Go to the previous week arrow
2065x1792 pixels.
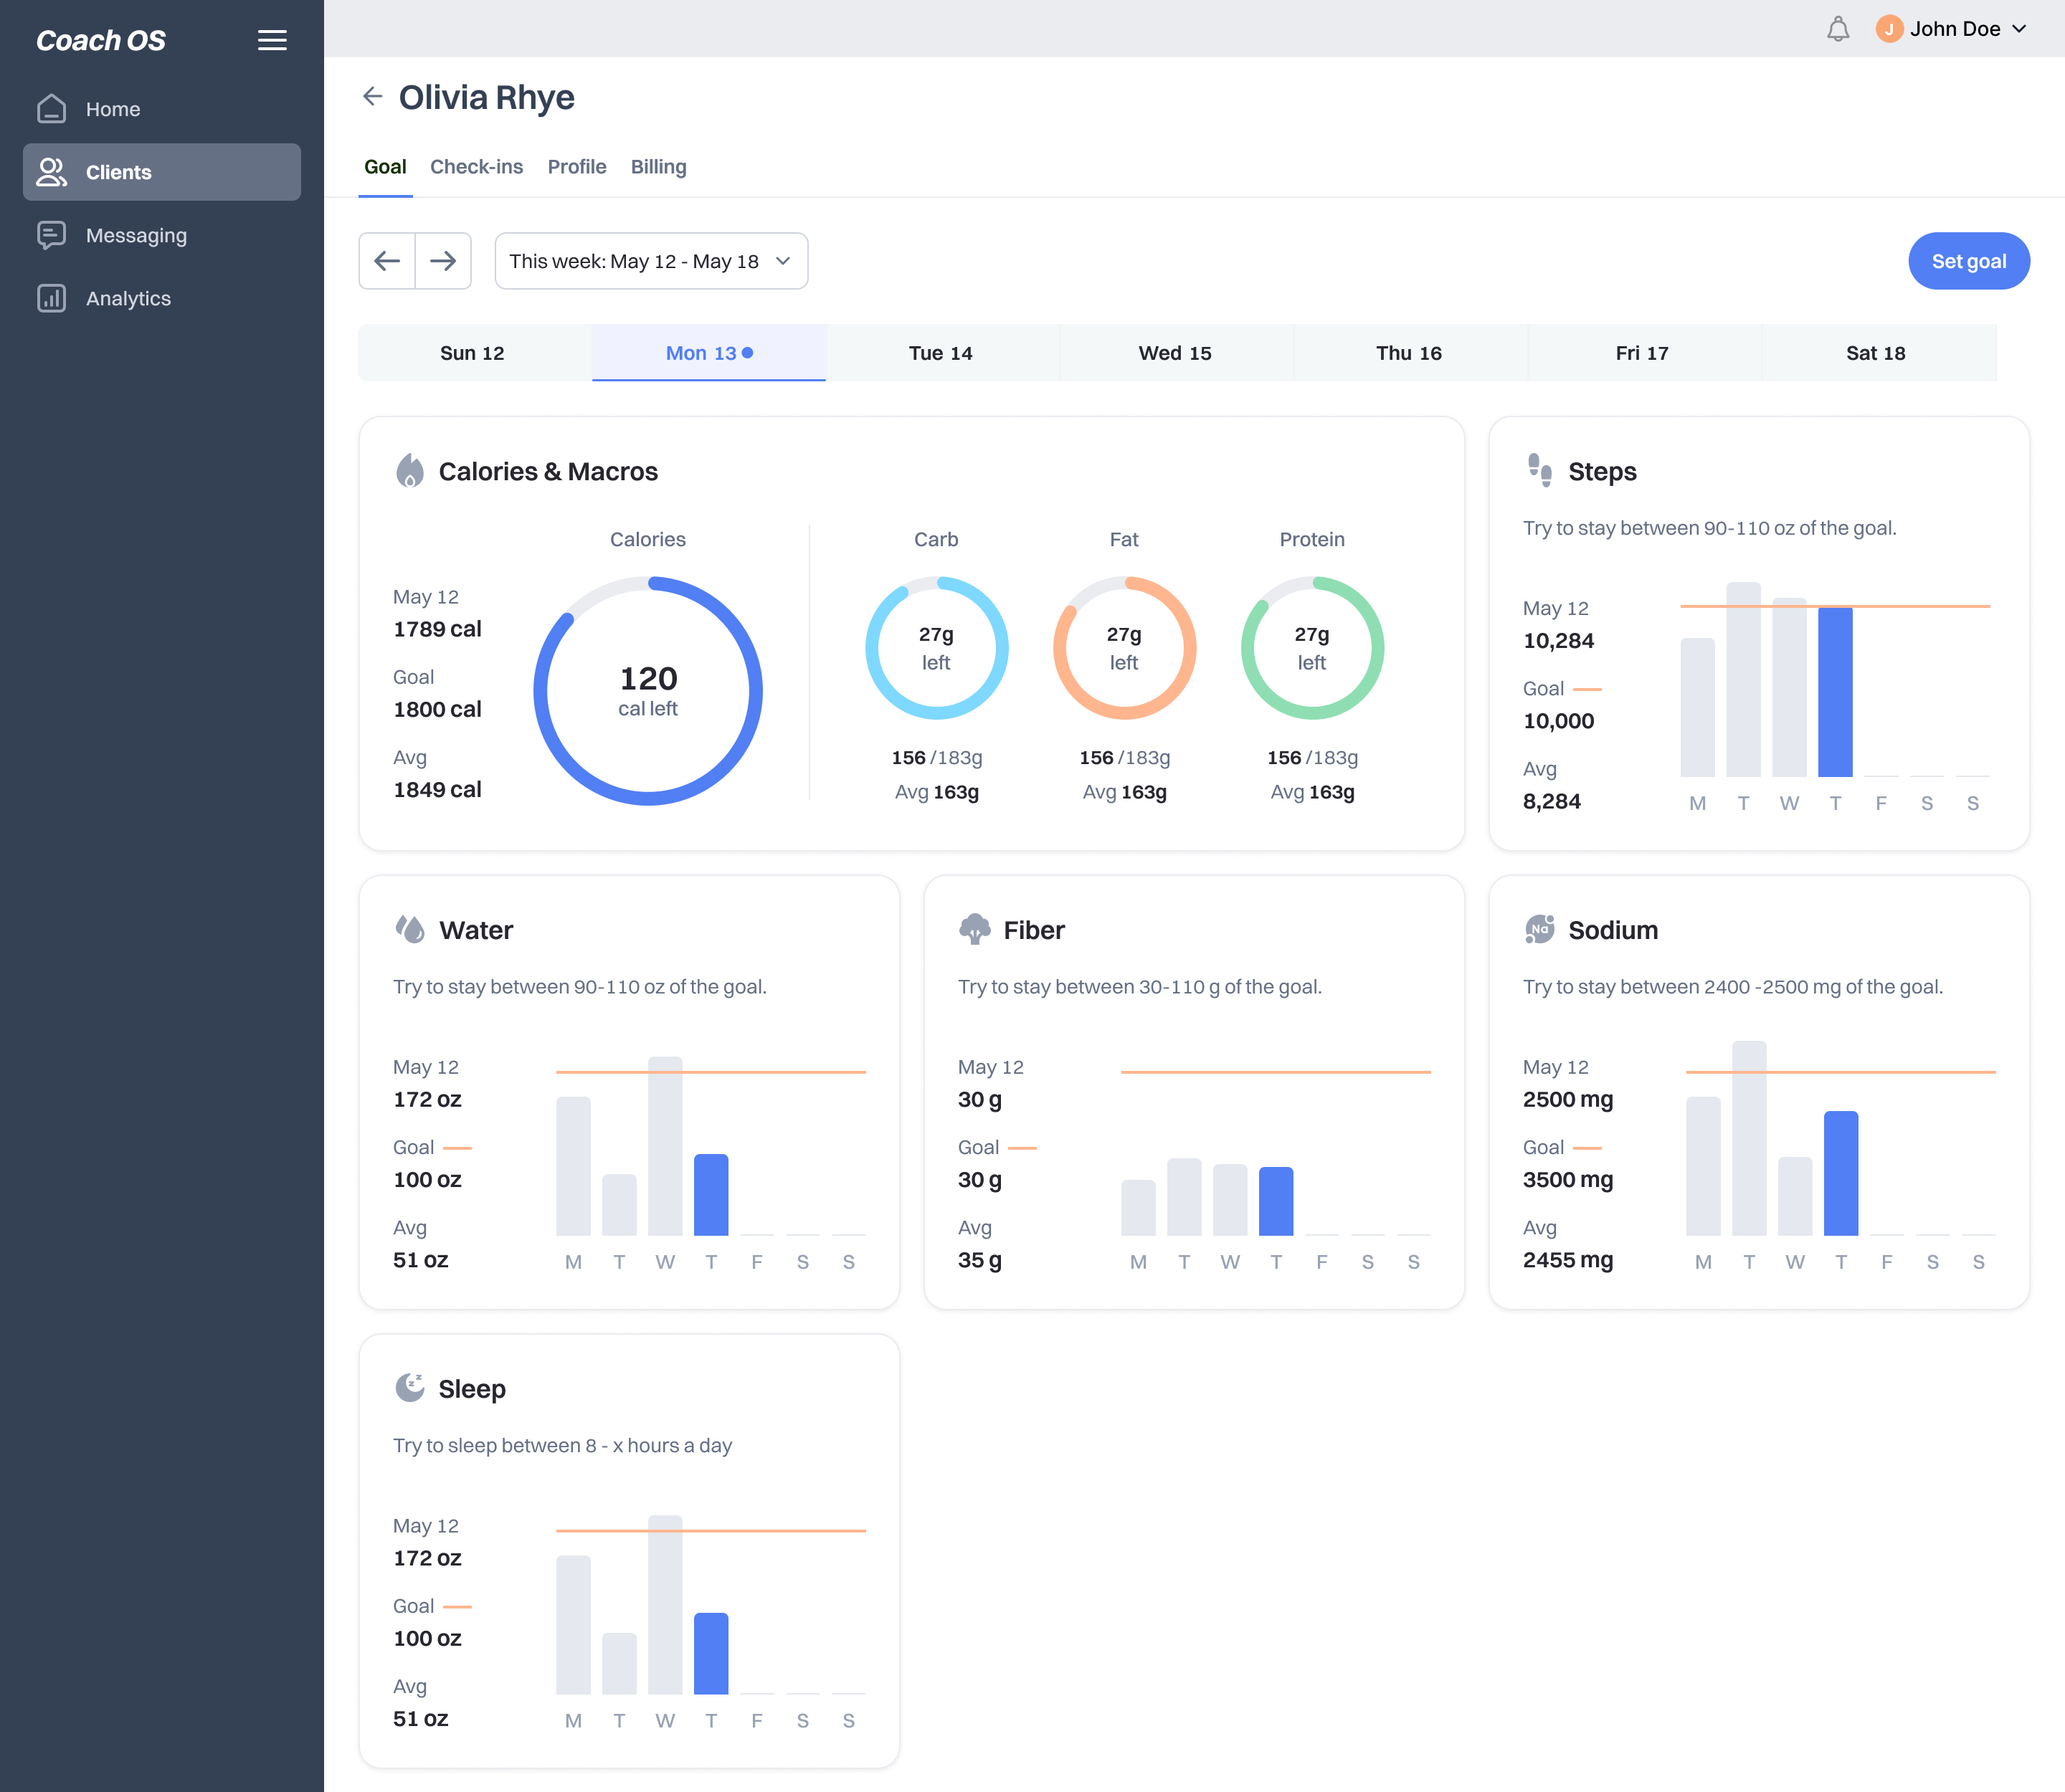387,261
